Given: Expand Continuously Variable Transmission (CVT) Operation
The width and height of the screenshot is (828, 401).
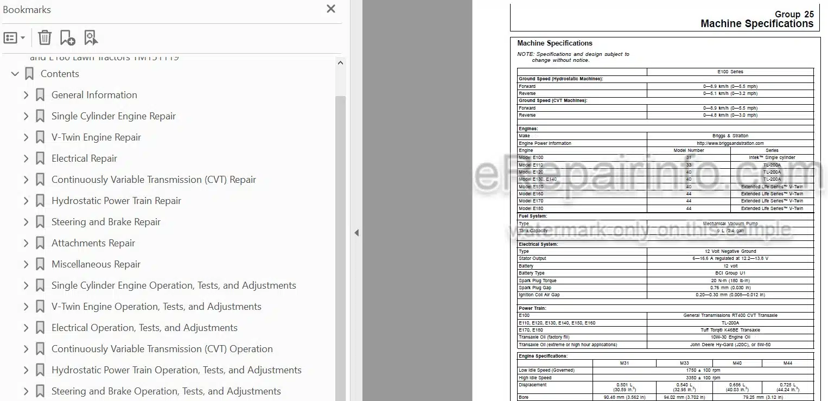Looking at the screenshot, I should (x=26, y=349).
